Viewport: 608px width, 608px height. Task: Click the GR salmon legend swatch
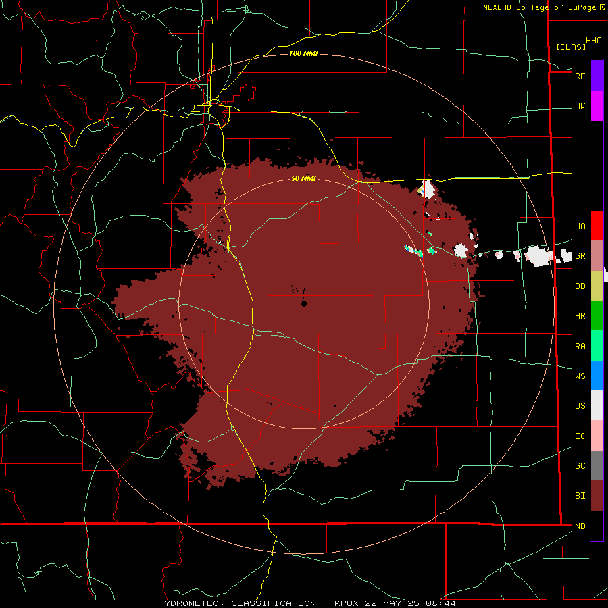[597, 256]
